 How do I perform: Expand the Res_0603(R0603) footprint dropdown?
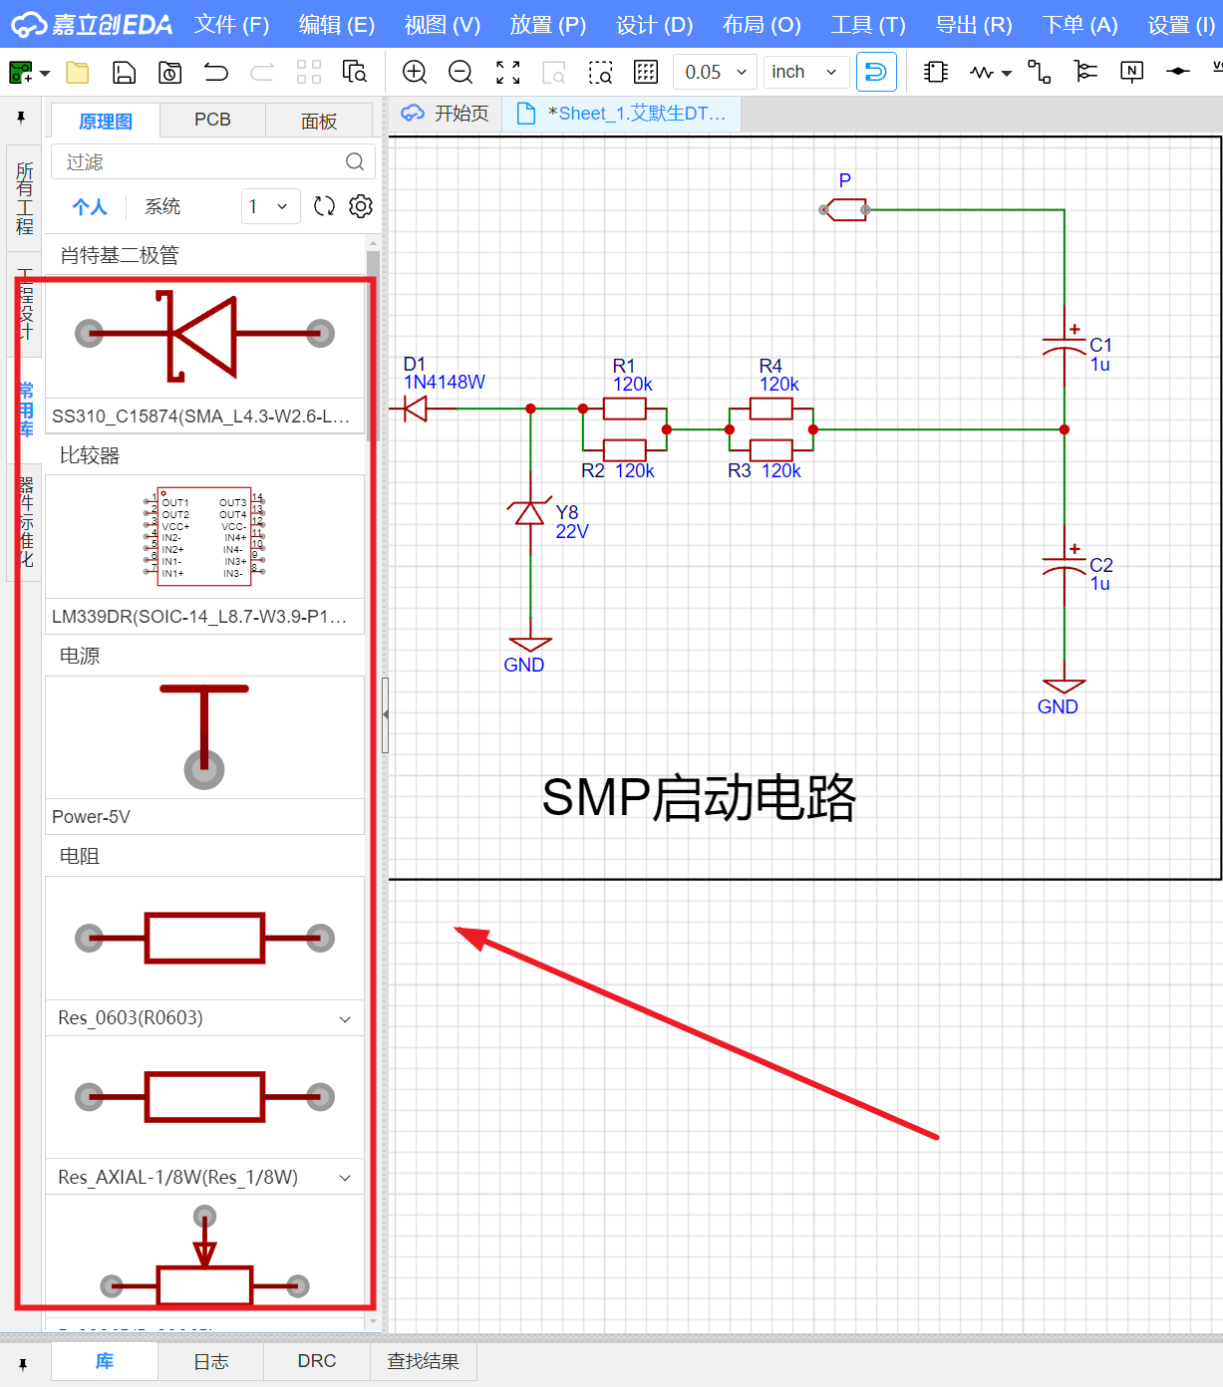(x=345, y=1018)
